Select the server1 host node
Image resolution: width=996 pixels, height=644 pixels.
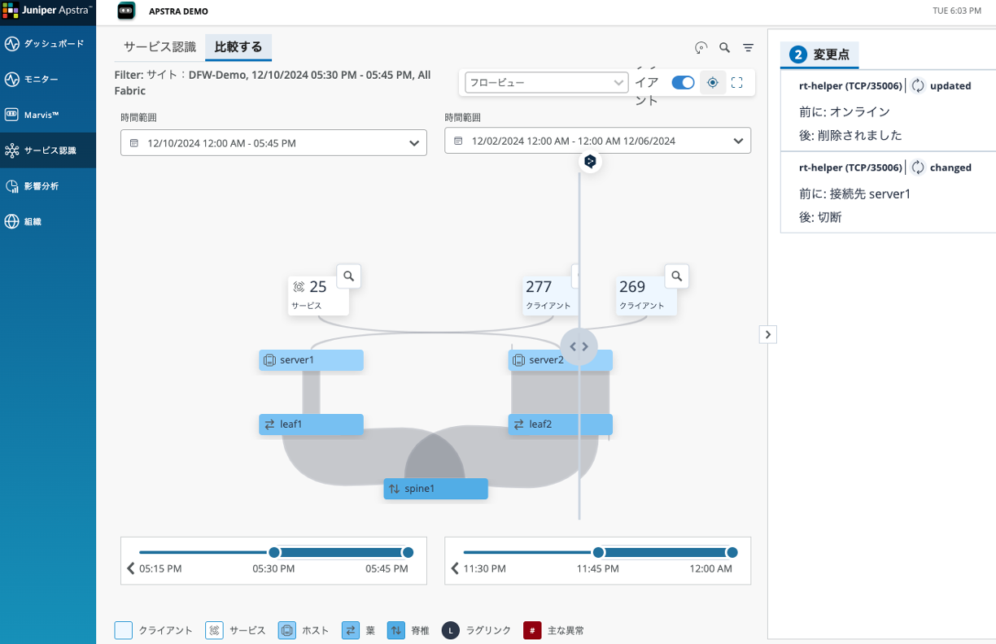(311, 360)
